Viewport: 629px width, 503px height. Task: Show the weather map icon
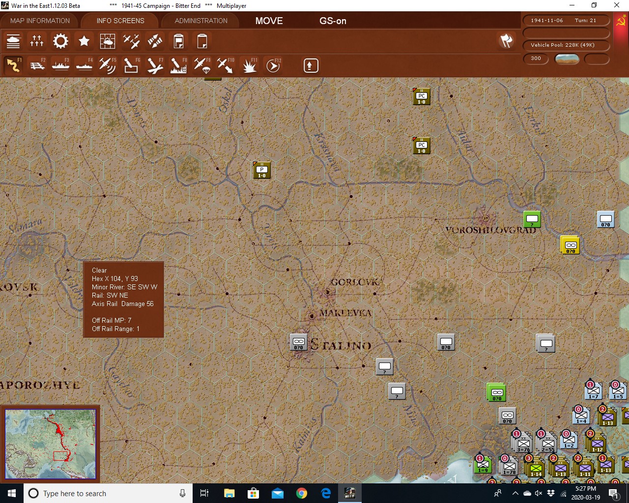(108, 41)
